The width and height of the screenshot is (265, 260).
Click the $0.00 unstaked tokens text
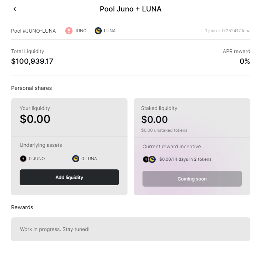point(164,130)
